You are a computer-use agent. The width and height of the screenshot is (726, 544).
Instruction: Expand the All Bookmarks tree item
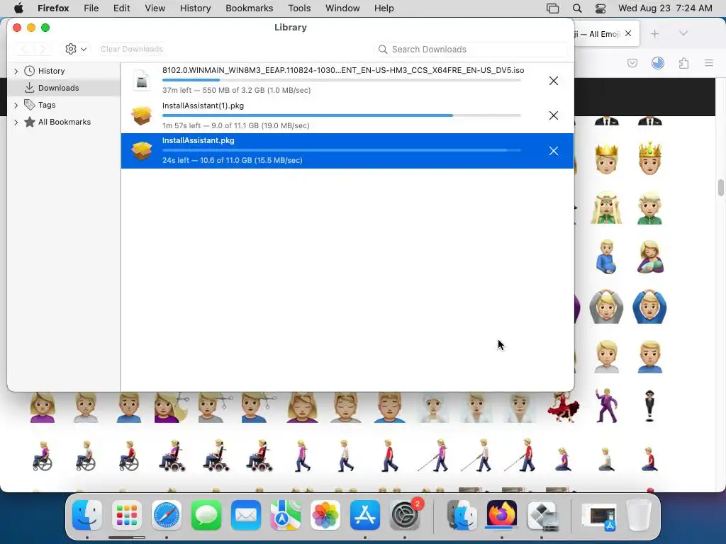click(x=16, y=123)
